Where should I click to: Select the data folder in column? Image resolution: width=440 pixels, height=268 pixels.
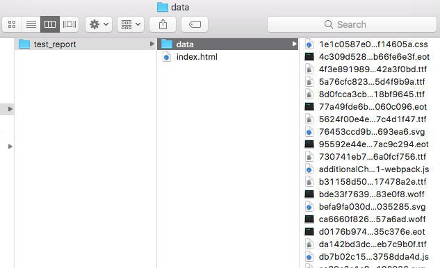click(x=227, y=44)
